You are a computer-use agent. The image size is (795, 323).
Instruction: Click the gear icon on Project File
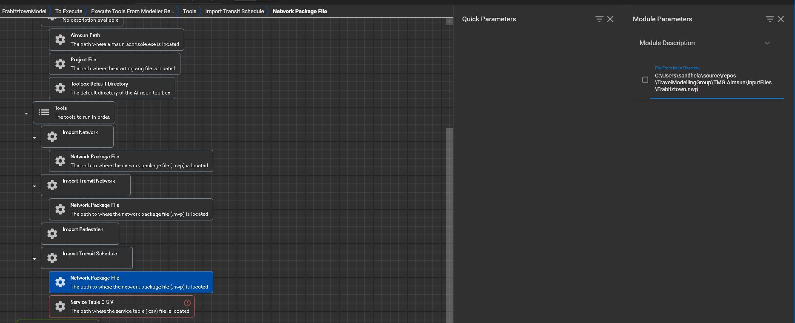tap(60, 64)
